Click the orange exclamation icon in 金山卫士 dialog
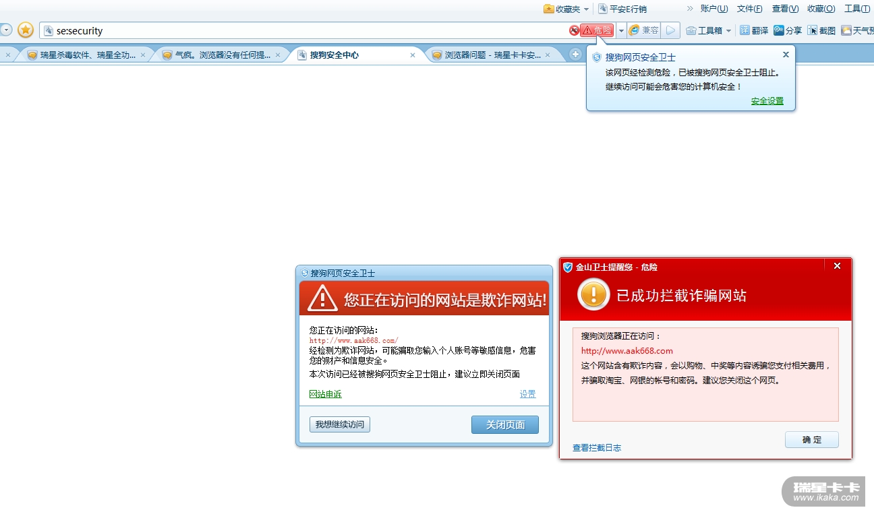Screen dimensions: 874x512 (594, 294)
